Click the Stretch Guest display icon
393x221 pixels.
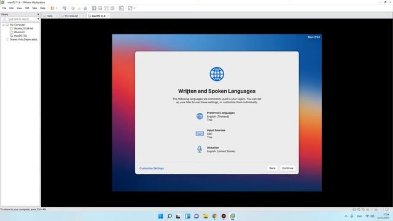tap(130, 8)
